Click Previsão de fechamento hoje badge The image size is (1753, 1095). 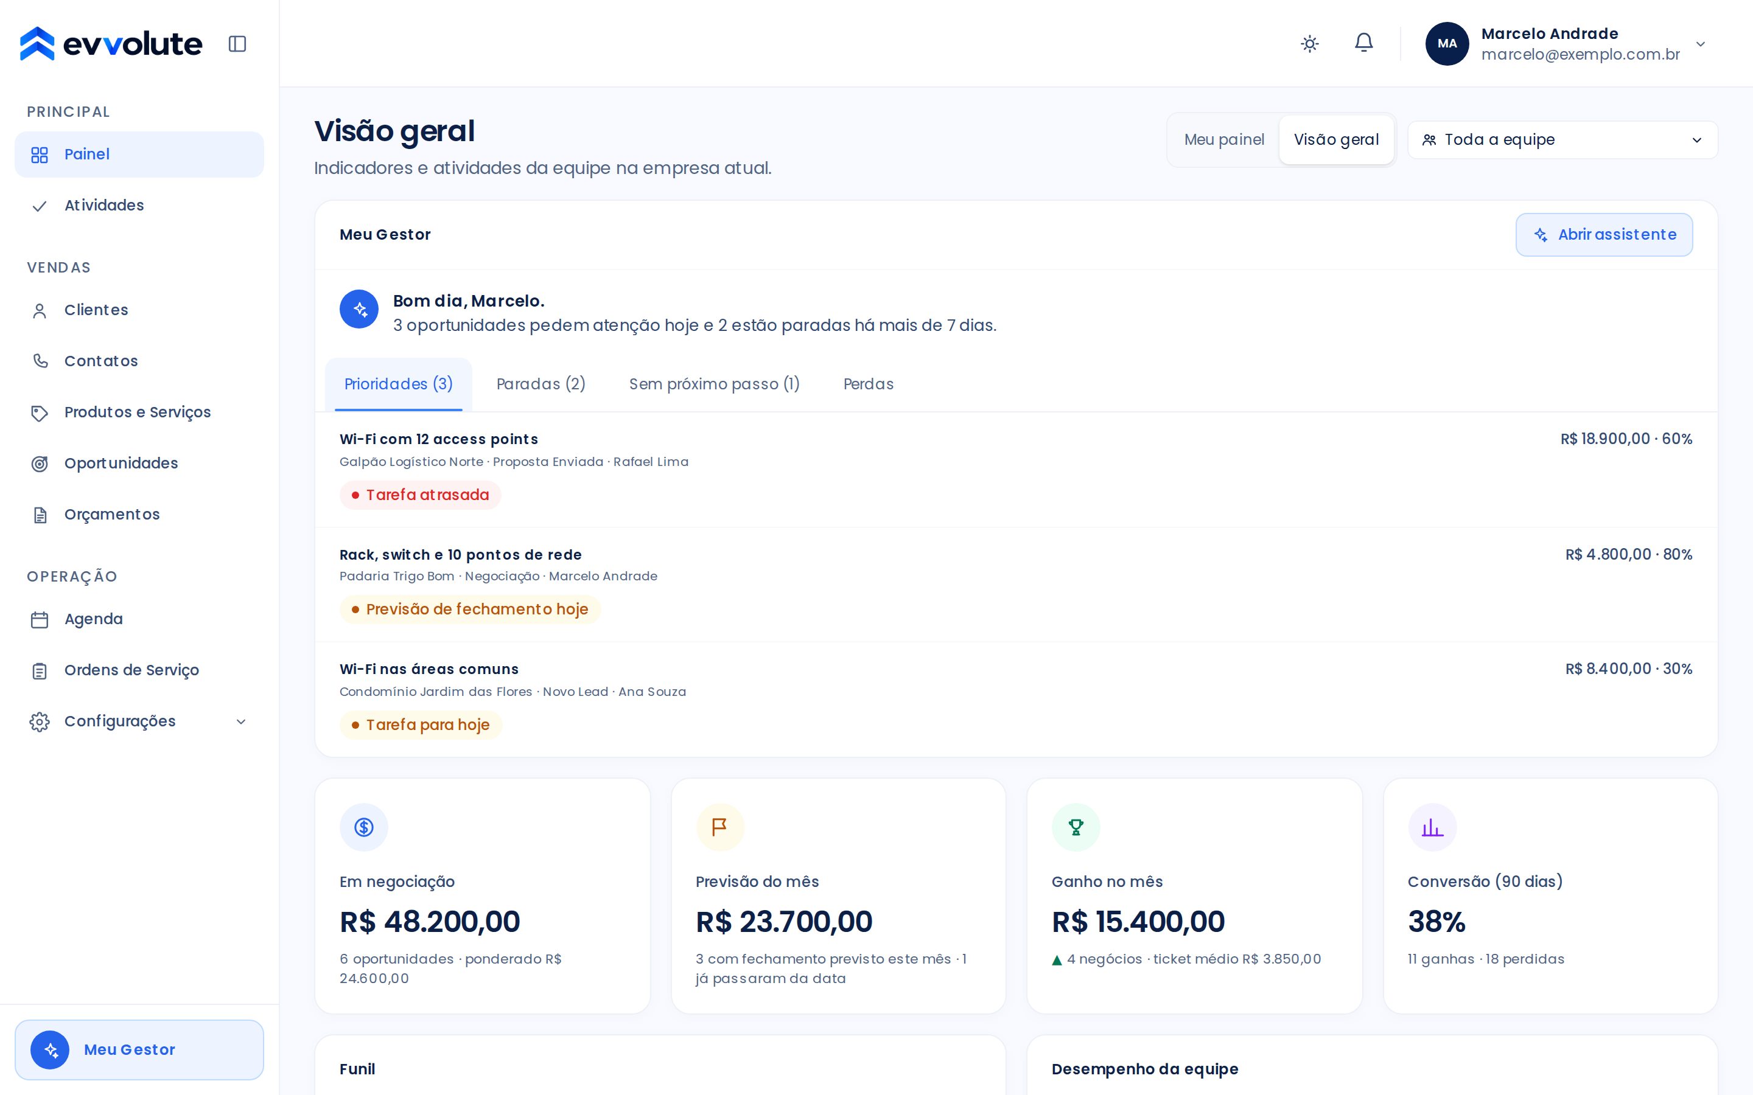[470, 610]
